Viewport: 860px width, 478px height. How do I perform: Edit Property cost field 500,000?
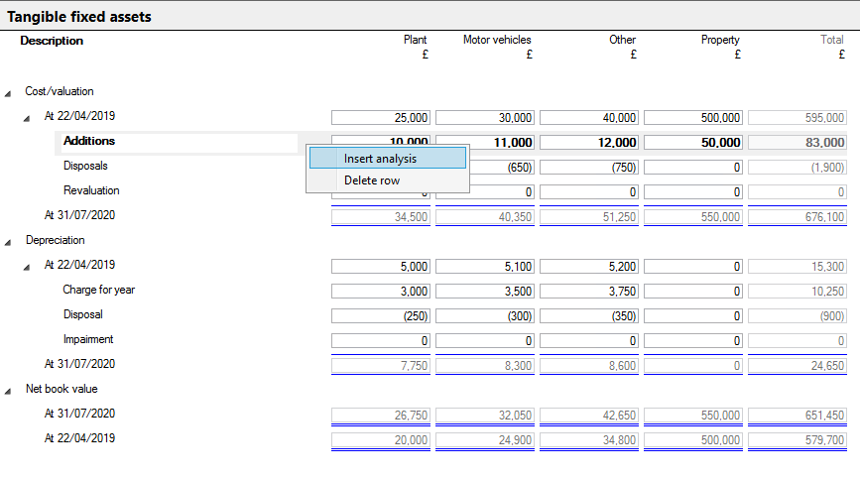pos(693,118)
